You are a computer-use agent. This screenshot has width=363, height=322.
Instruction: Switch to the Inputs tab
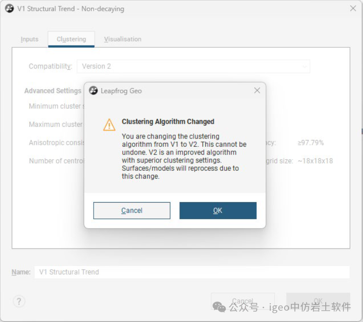tap(29, 39)
